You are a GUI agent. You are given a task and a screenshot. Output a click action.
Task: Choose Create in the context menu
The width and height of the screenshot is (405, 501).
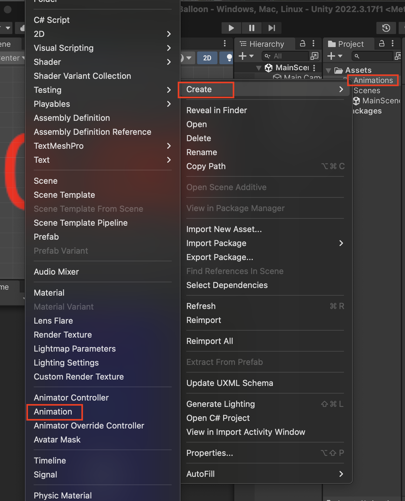(265, 89)
